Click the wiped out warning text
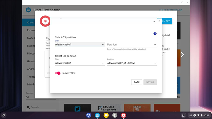Image resolution: width=212 pixels, height=119 pixels. (x=127, y=49)
